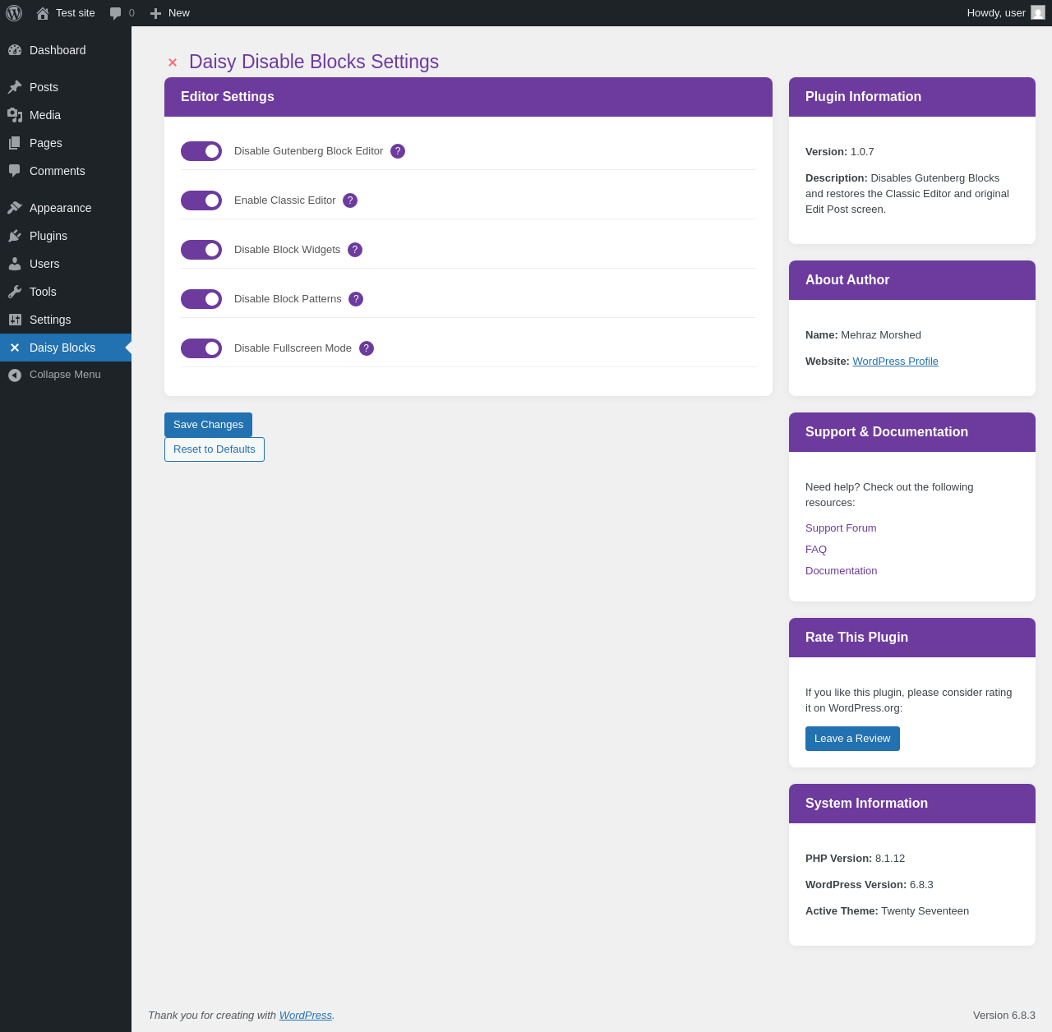Viewport: 1052px width, 1032px height.
Task: Show help tooltip for Disable Block Patterns
Action: point(356,299)
